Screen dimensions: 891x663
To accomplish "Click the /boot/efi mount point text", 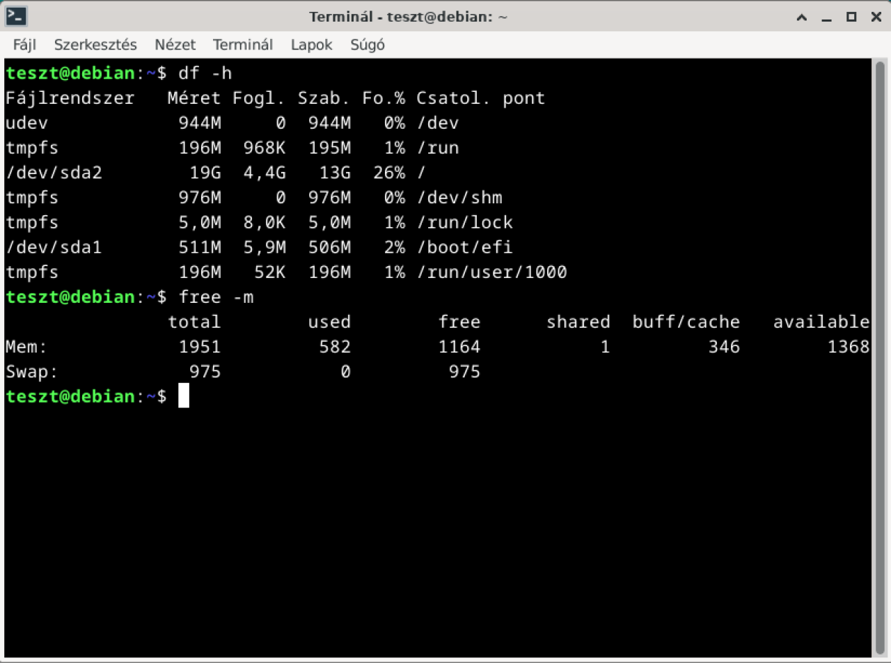I will pyautogui.click(x=464, y=247).
